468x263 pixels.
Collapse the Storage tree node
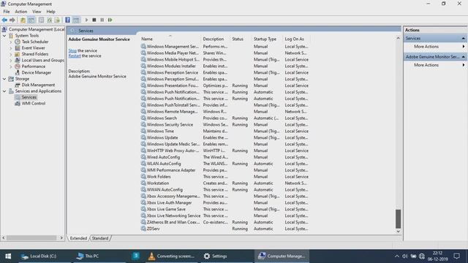coord(4,79)
